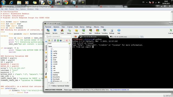The height and width of the screenshot is (97, 173).
Task: Open the Run menu in IDLE editor
Action: click(x=17, y=9)
